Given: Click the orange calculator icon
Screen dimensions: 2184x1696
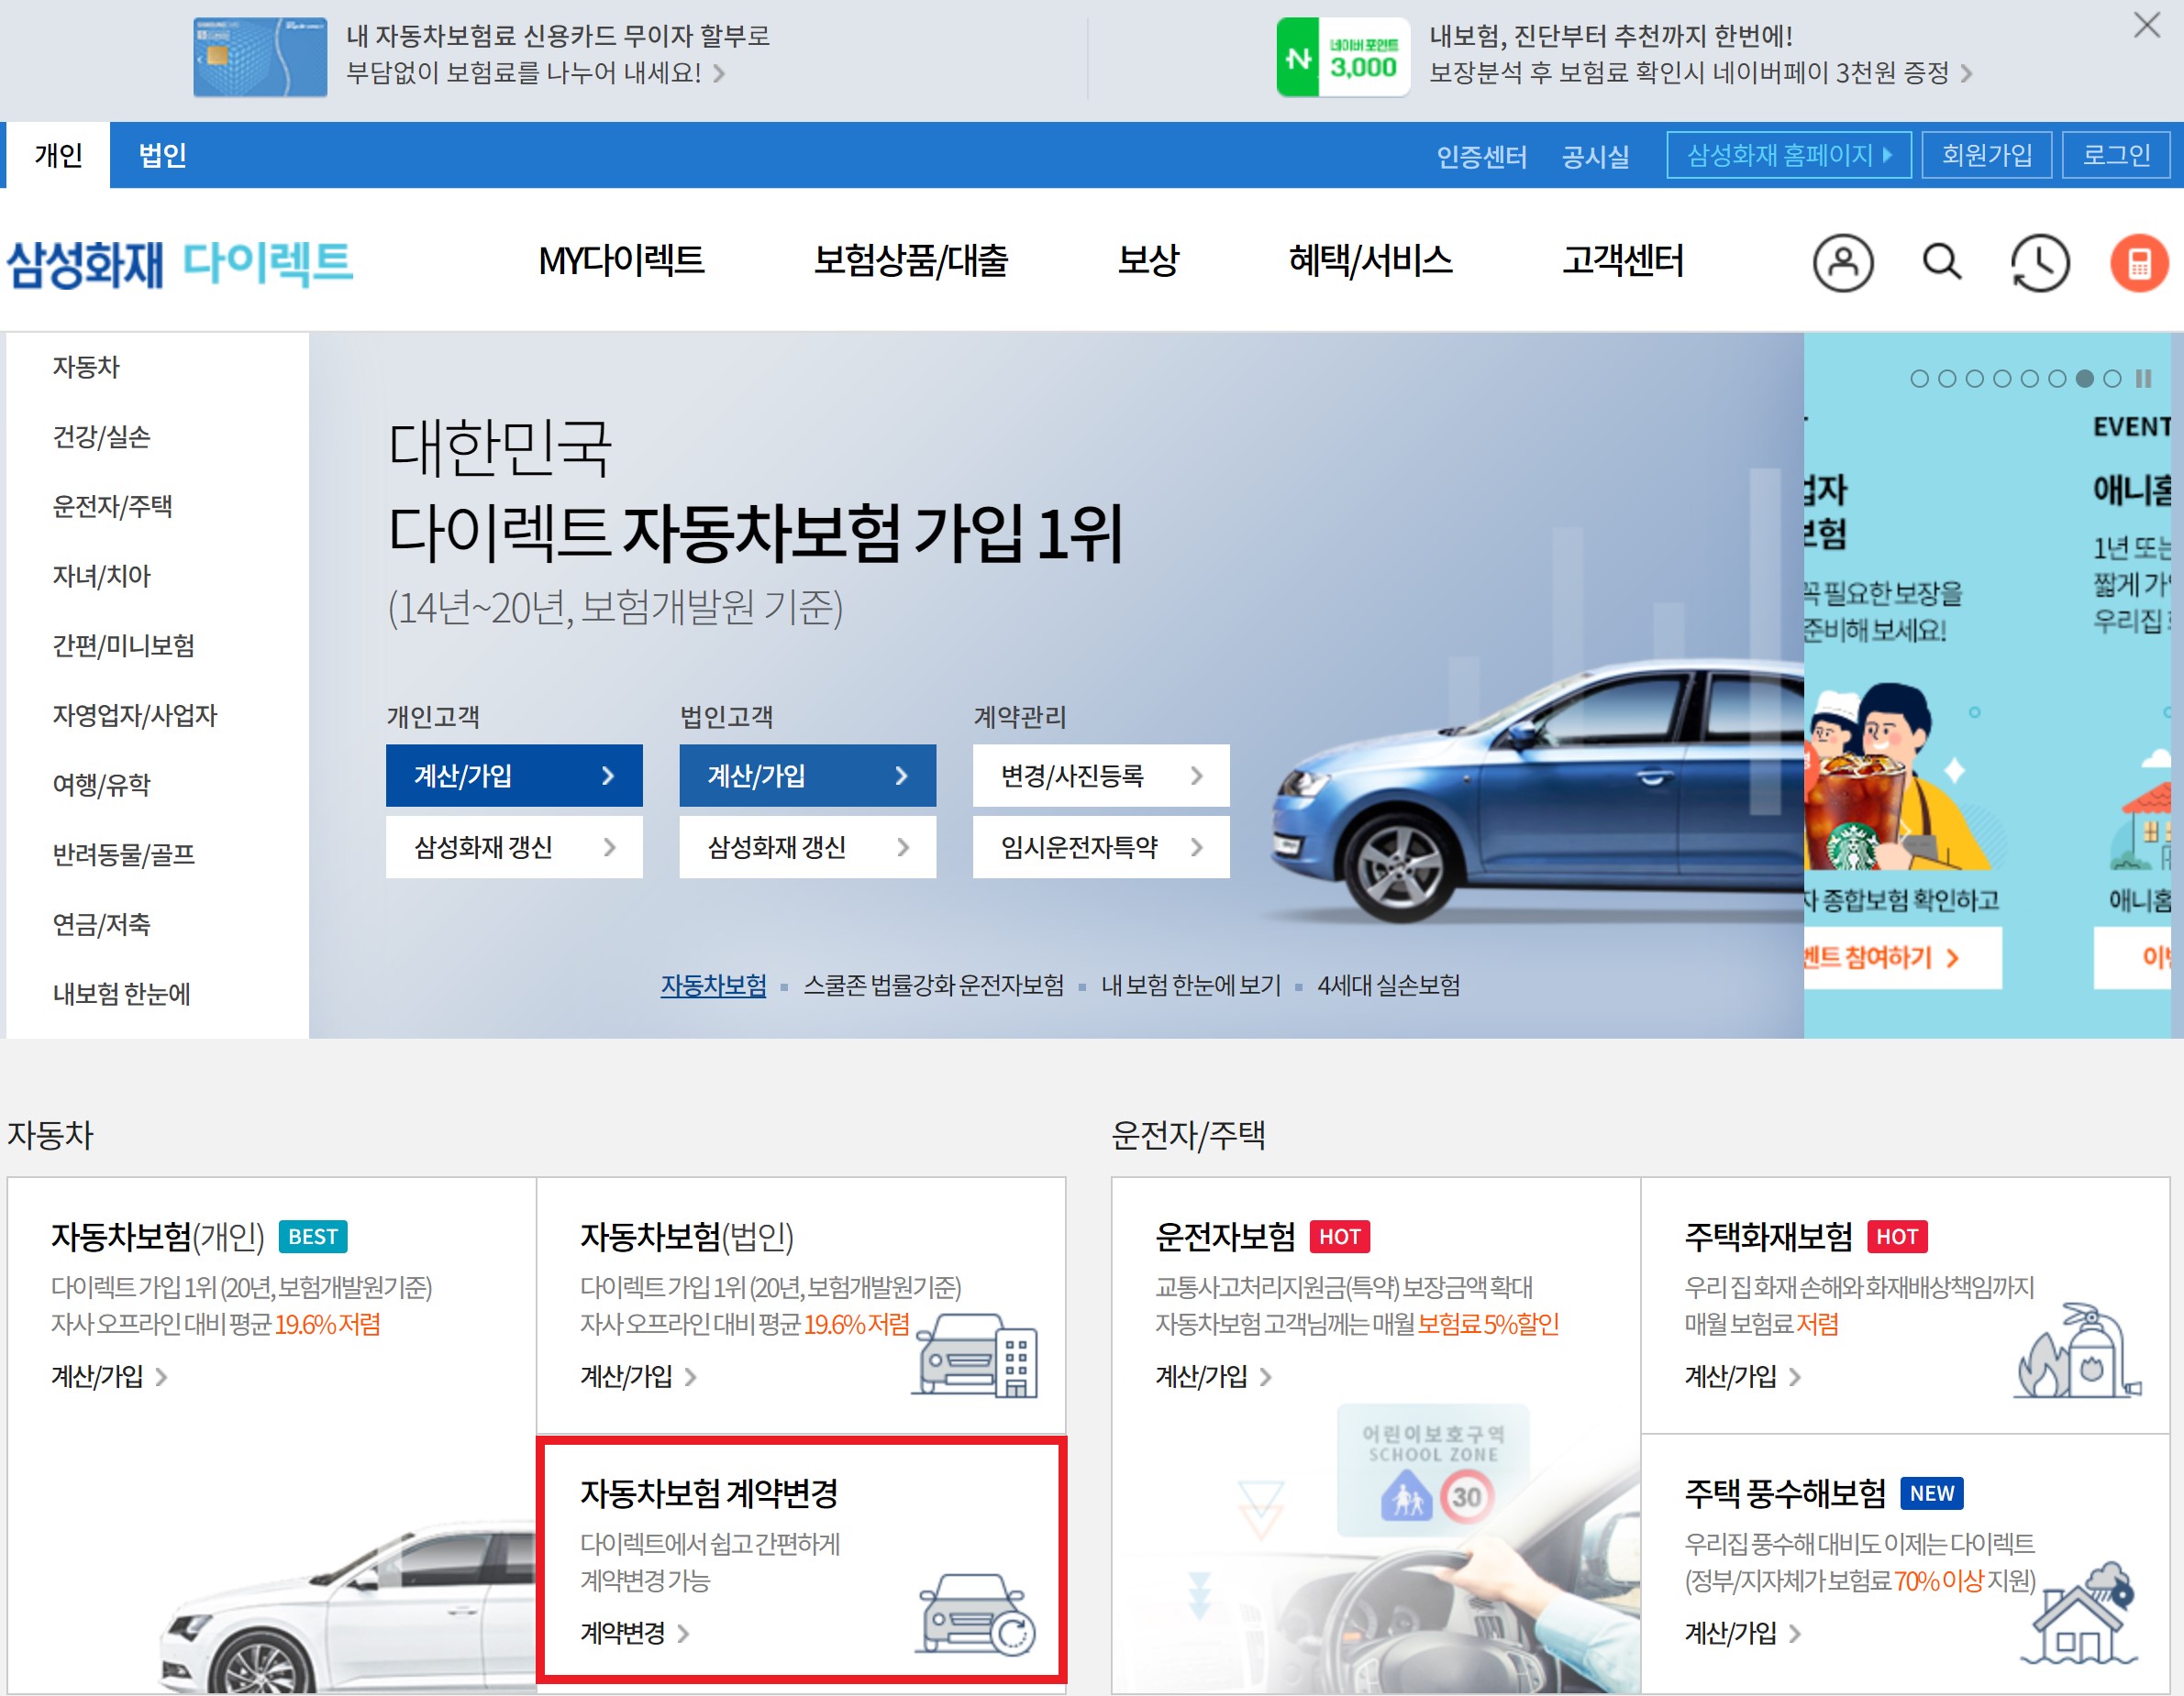Looking at the screenshot, I should [2138, 263].
